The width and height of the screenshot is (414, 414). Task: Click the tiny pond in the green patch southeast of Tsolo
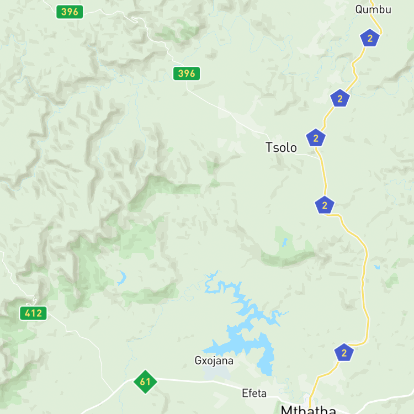point(285,242)
